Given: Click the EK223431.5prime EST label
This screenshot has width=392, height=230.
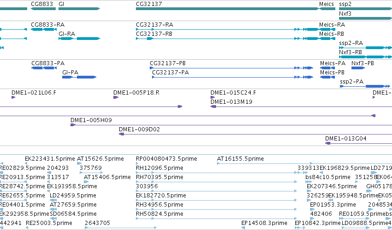Looking at the screenshot, I should (50, 159).
